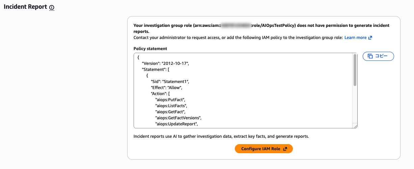This screenshot has width=414, height=169.
Task: Click the Incident Report heading
Action: 25,7
